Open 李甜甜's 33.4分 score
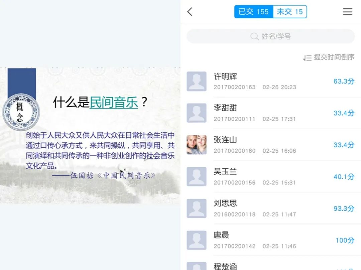361x270 pixels. click(344, 113)
